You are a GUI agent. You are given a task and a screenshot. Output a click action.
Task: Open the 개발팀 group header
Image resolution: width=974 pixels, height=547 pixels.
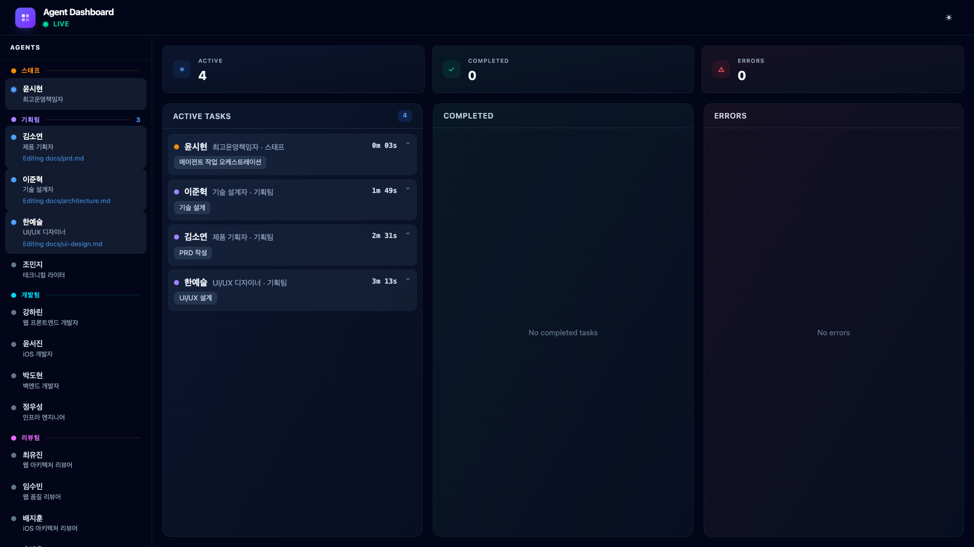[30, 295]
